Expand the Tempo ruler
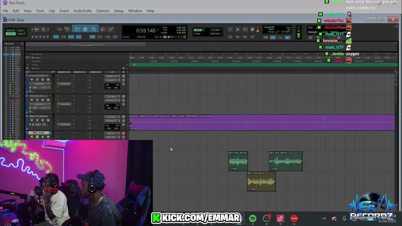The height and width of the screenshot is (226, 402). point(28,65)
